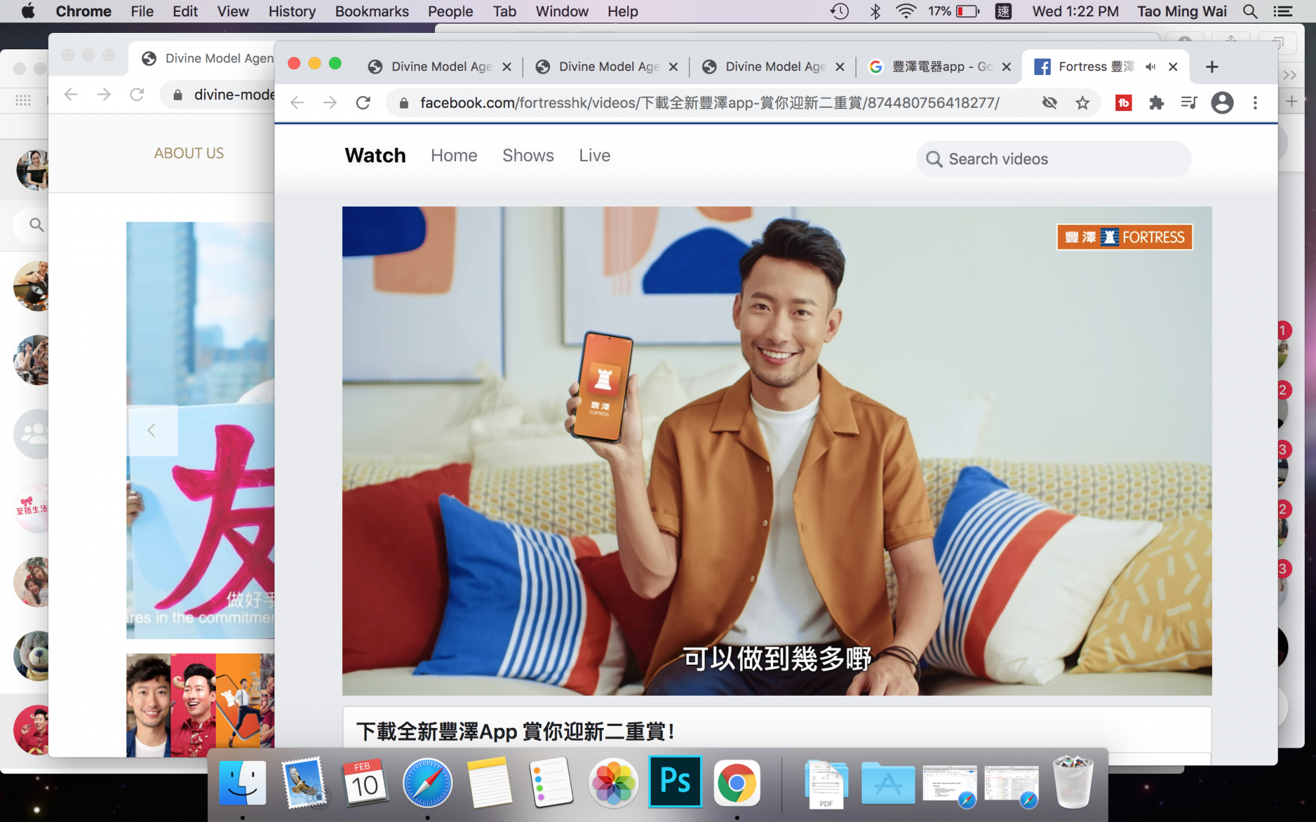
Task: Click the 豐澤 FORTRESS logo on video
Action: point(1125,237)
